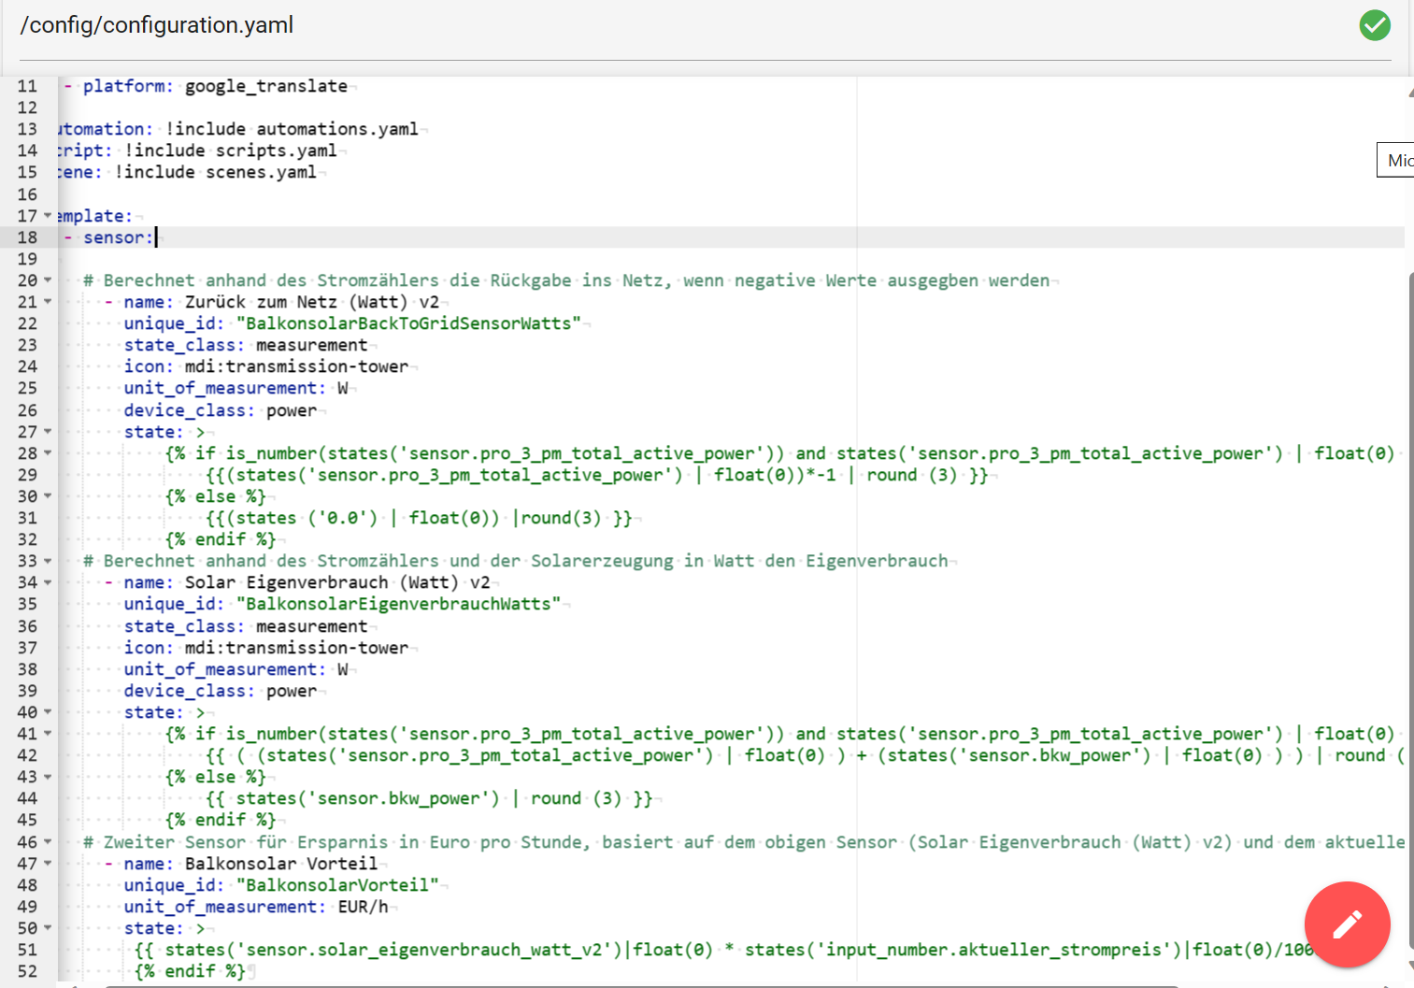The image size is (1414, 988).
Task: Collapse the fold arrow on line 41
Action: 48,734
